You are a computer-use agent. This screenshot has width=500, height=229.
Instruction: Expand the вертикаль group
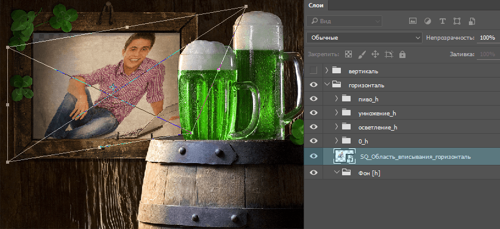pyautogui.click(x=327, y=71)
